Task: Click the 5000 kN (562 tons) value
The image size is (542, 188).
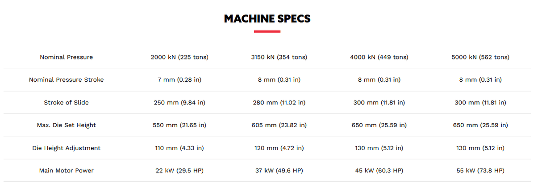Action: click(x=480, y=57)
